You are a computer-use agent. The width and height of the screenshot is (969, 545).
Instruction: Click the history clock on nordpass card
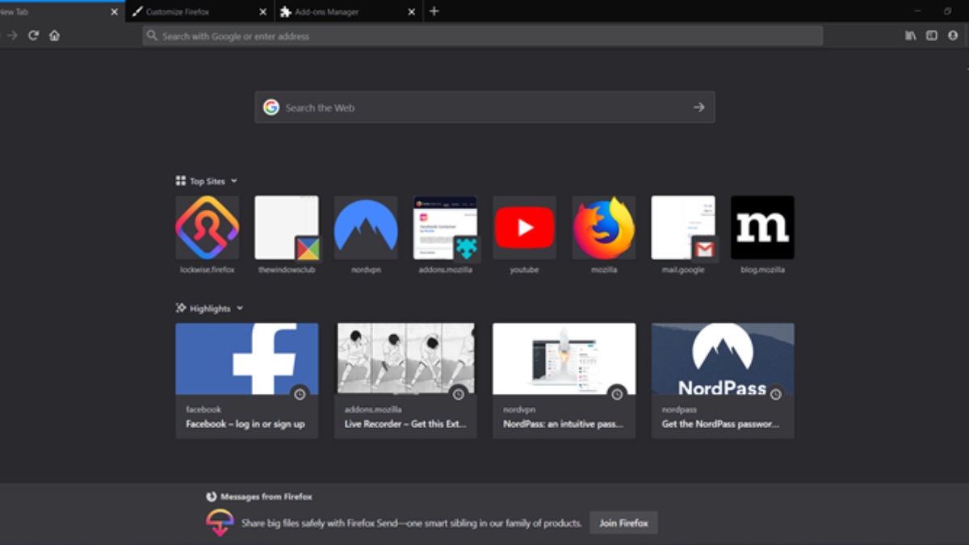[775, 394]
